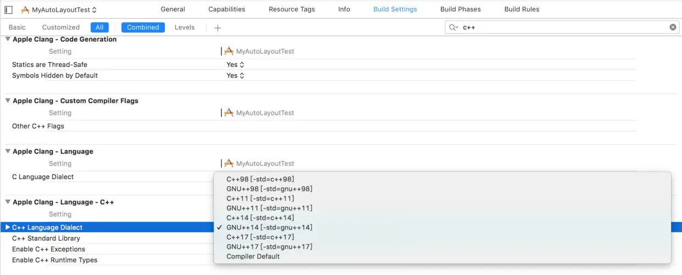Choose C++11 [-std=c++11] dialect
Viewport: 682px width, 275px height.
(x=443, y=199)
